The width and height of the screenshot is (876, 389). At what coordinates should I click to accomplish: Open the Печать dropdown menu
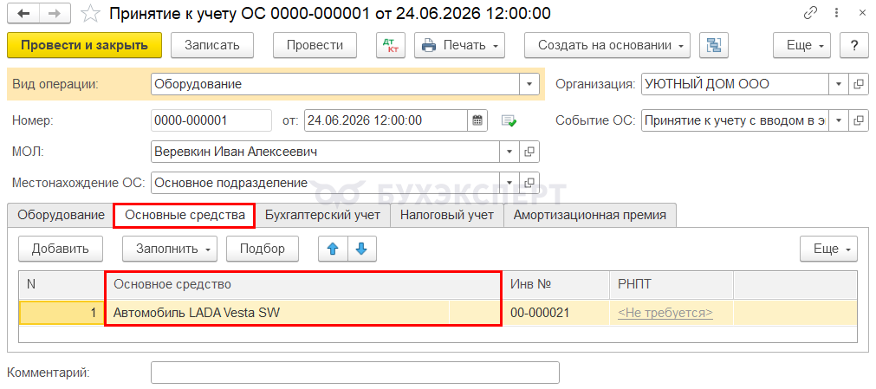tap(460, 45)
